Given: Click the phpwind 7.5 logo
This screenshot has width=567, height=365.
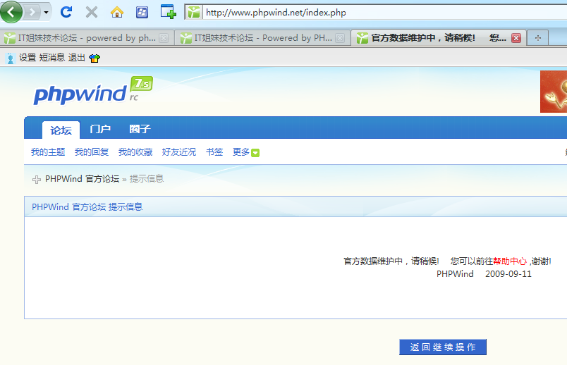Looking at the screenshot, I should point(93,91).
